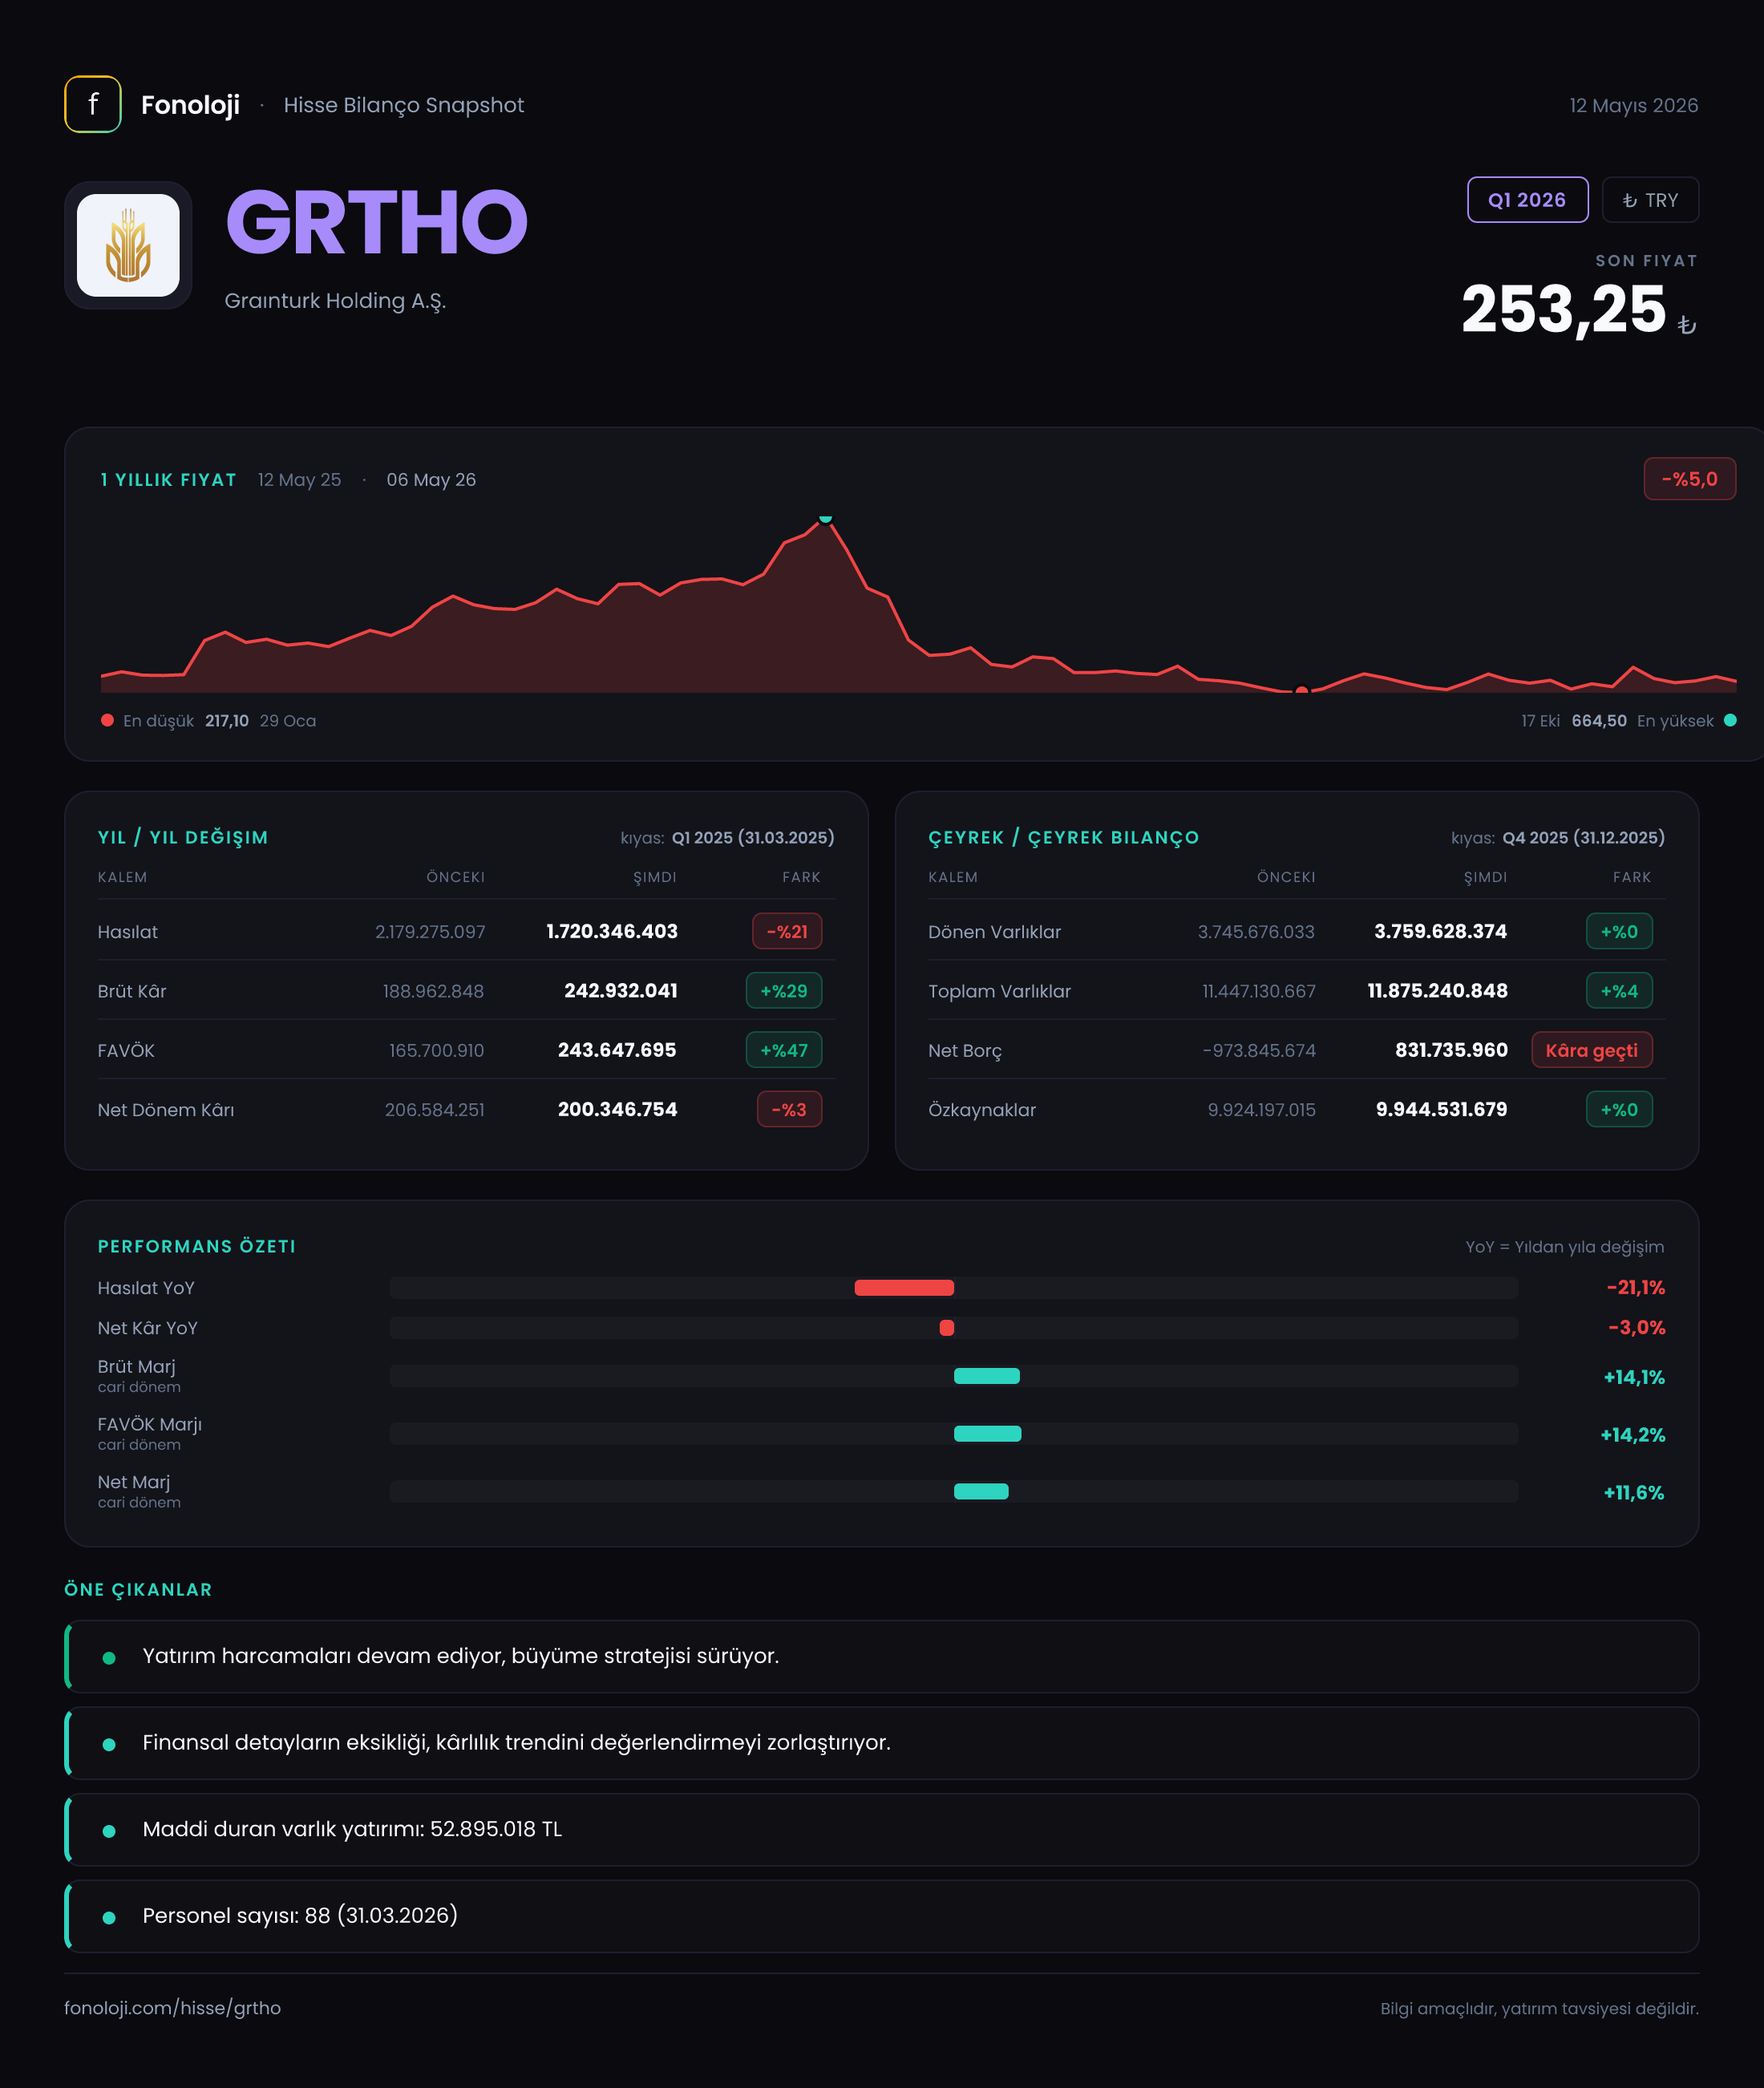Screen dimensions: 1764x2088
Task: Click the Fonoloji "f" logo icon
Action: [x=93, y=104]
